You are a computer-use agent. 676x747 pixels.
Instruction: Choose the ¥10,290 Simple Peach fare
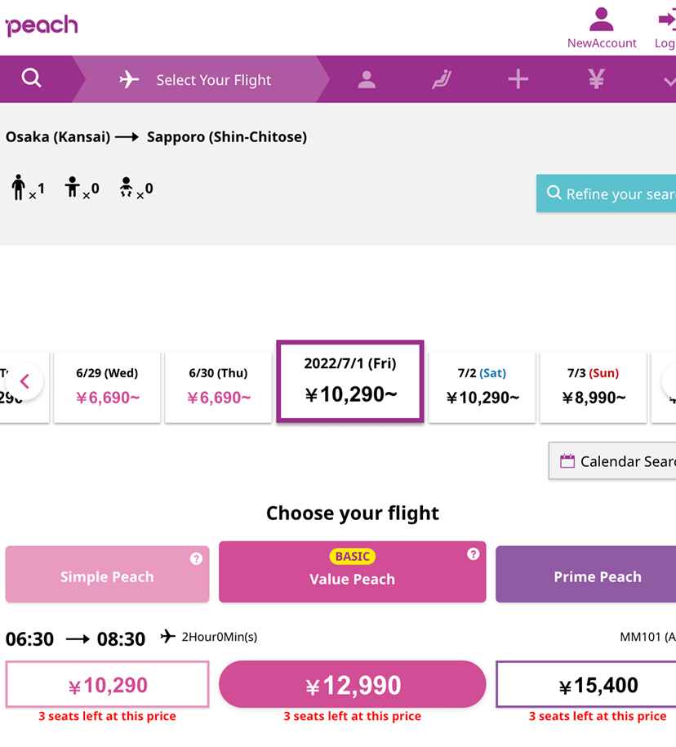pyautogui.click(x=107, y=684)
